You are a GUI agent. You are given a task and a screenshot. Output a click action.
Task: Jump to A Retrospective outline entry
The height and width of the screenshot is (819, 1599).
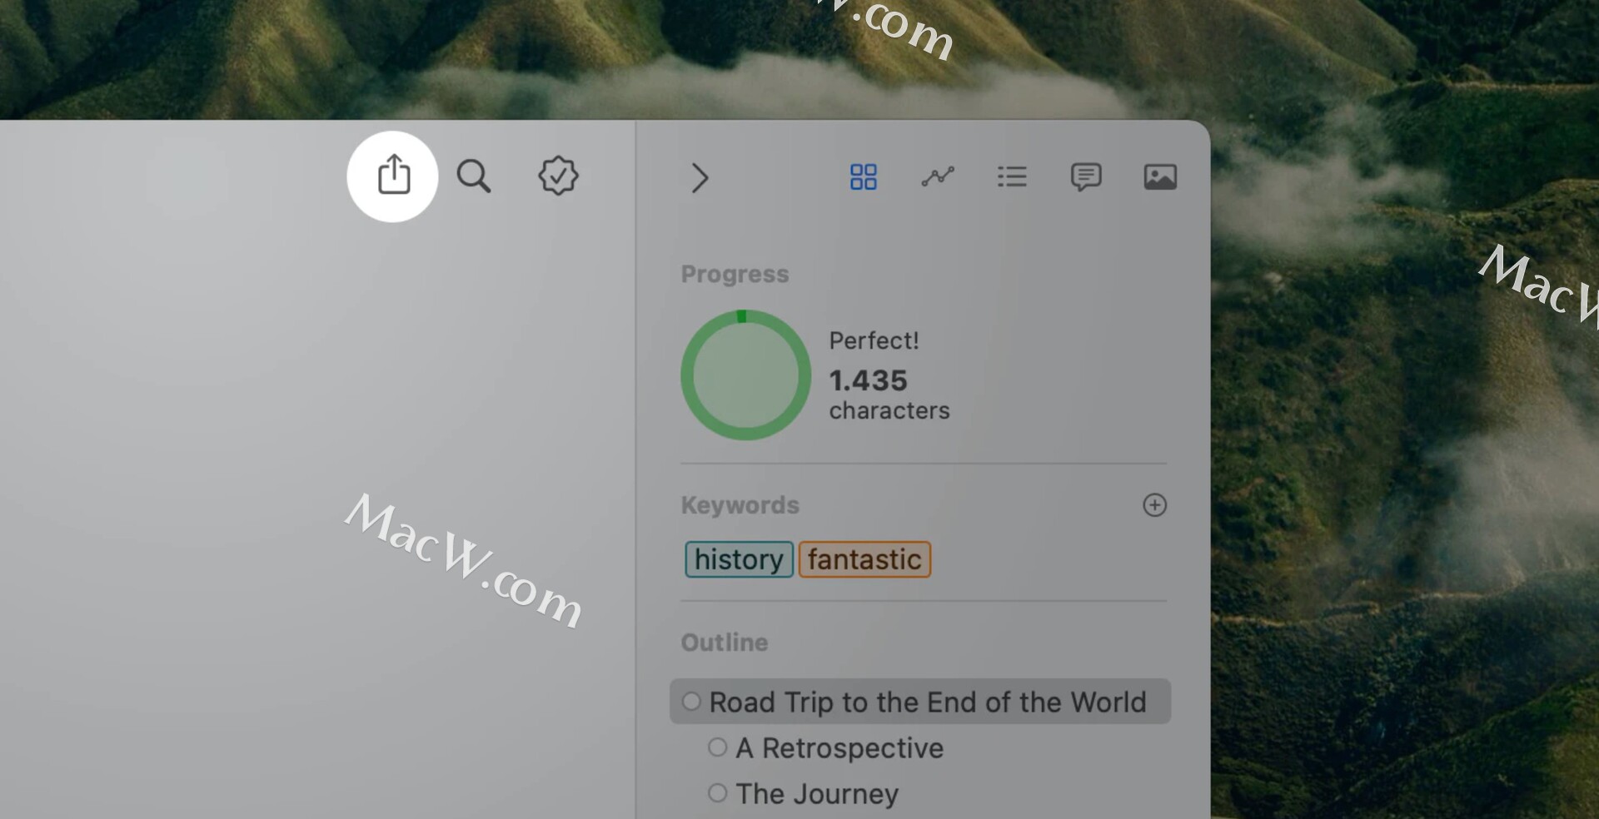click(839, 748)
